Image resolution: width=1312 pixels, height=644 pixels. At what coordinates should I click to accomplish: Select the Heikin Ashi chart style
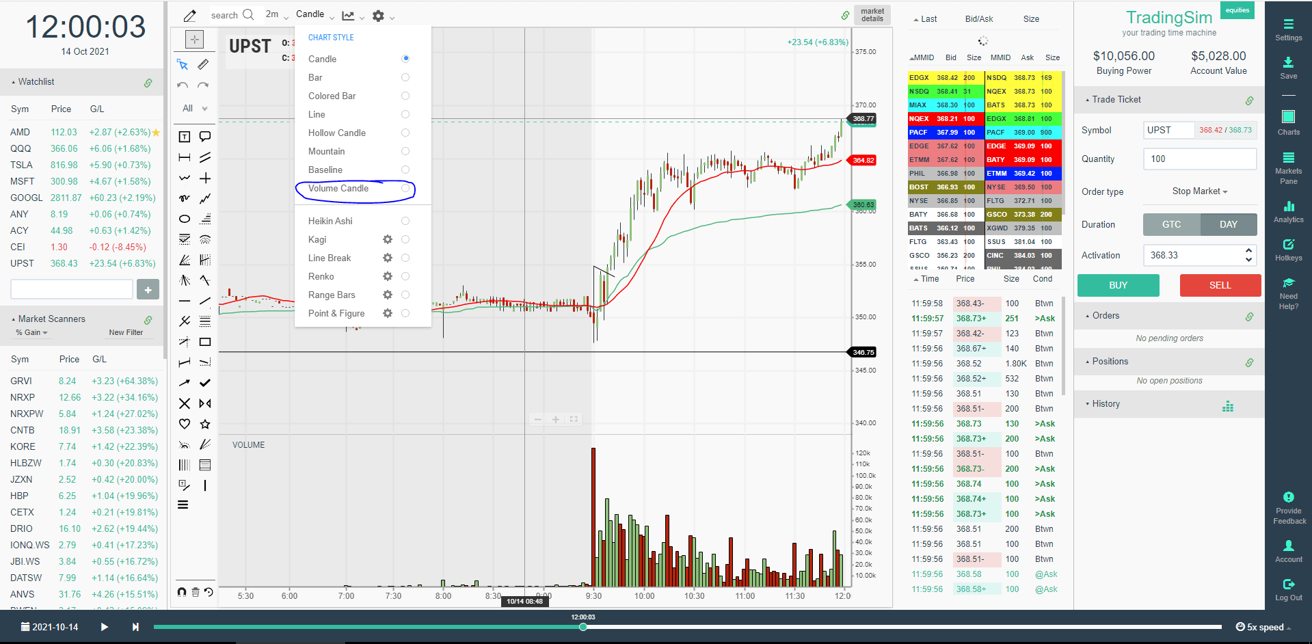coord(330,220)
